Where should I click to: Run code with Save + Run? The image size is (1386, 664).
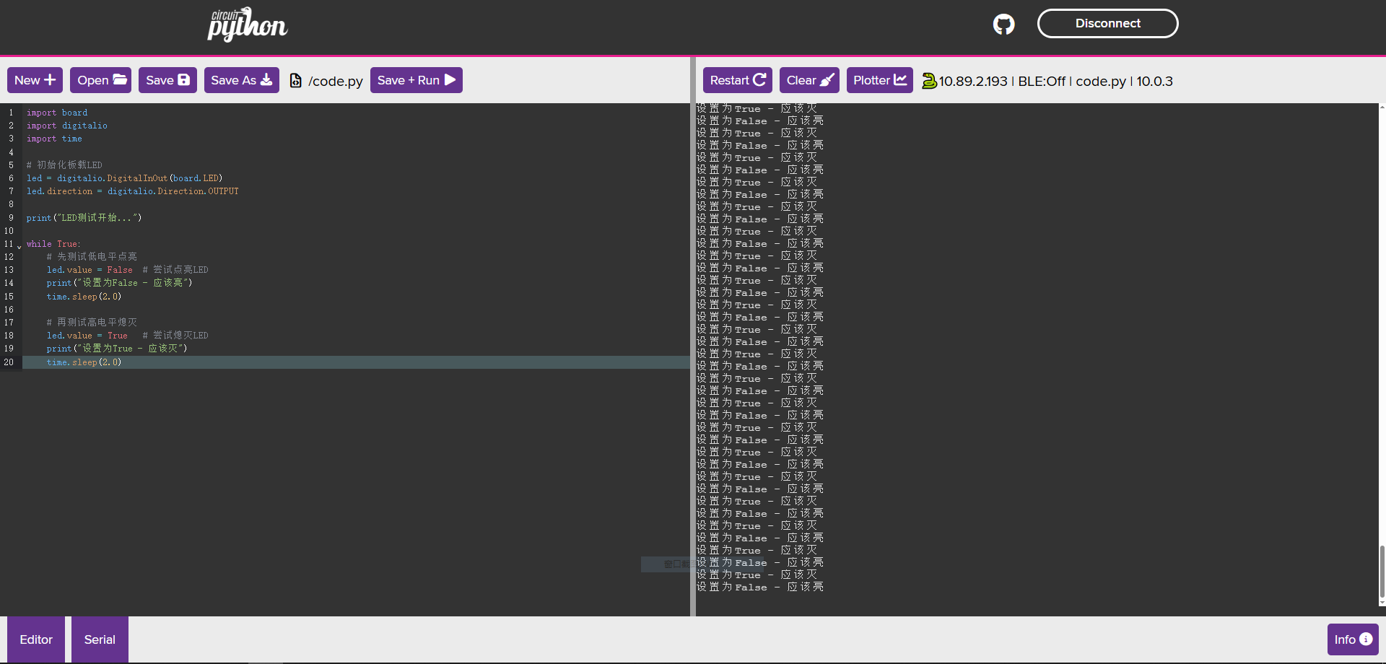(416, 80)
